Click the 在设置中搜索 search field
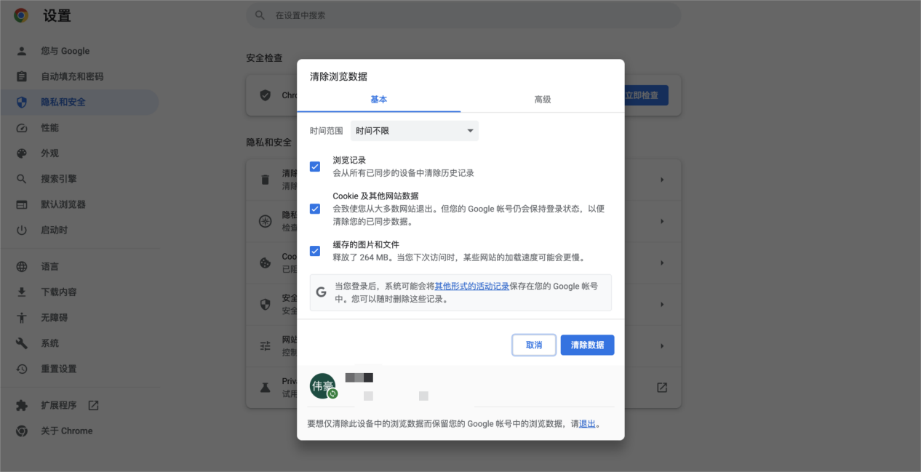Image resolution: width=921 pixels, height=472 pixels. click(463, 15)
